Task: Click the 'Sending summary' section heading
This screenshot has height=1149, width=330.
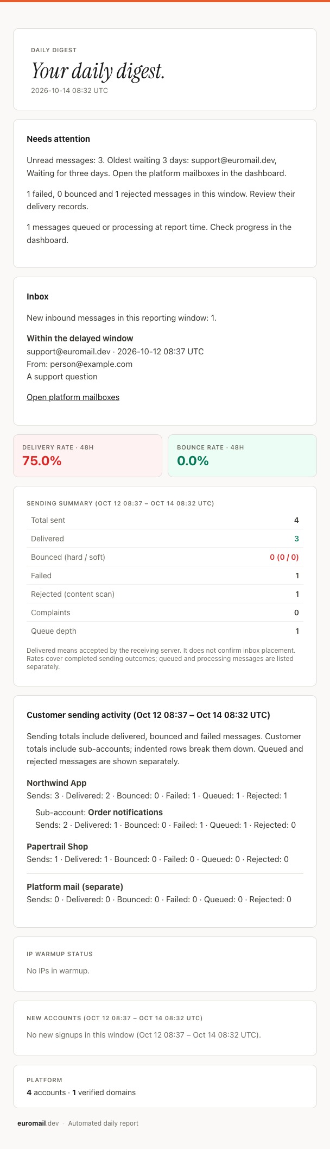Action: click(120, 503)
